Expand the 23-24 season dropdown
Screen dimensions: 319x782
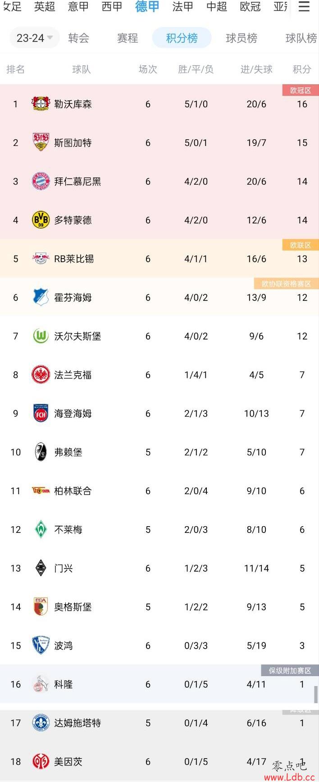coord(35,38)
